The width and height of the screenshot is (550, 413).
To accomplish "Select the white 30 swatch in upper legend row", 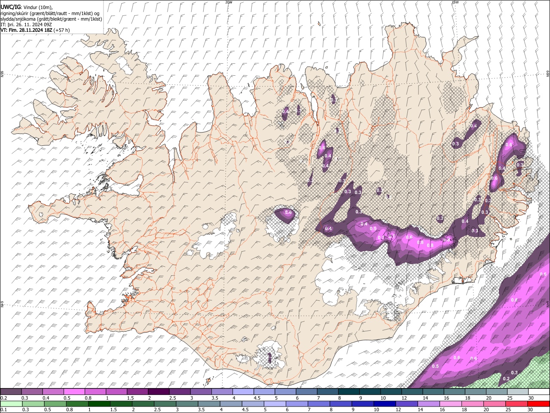I will click(538, 391).
